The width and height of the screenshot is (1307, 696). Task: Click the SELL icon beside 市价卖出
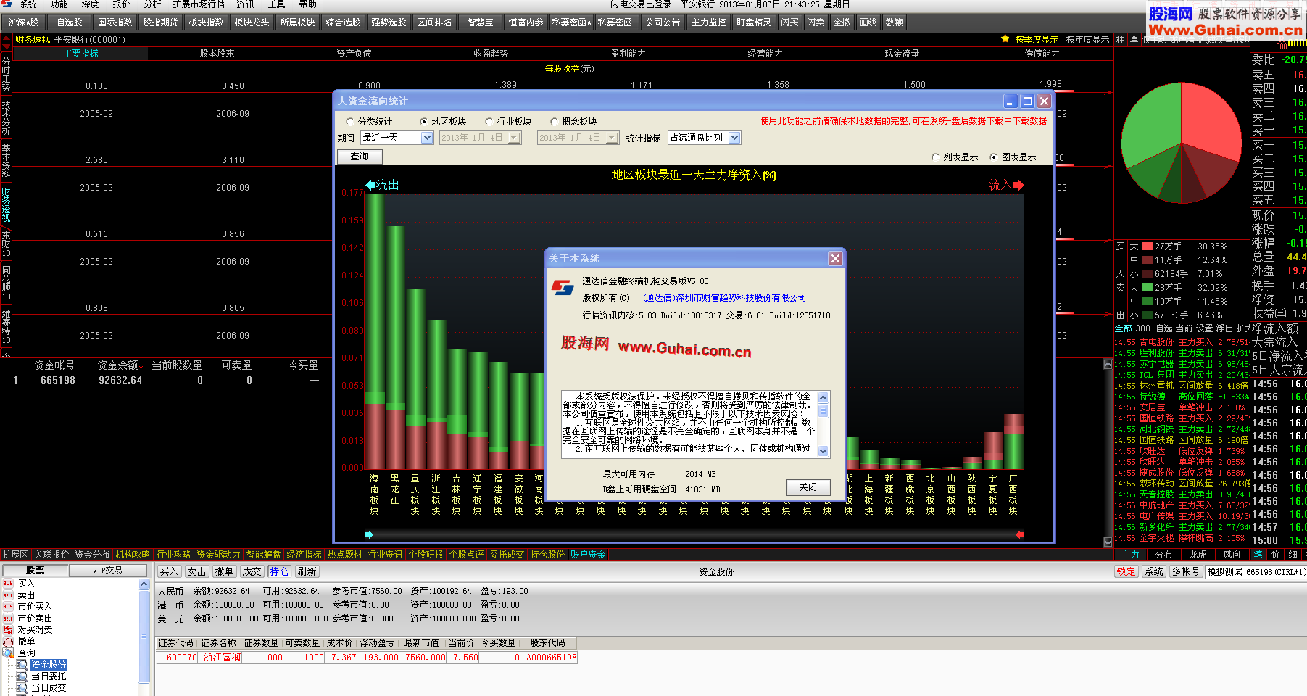coord(8,618)
